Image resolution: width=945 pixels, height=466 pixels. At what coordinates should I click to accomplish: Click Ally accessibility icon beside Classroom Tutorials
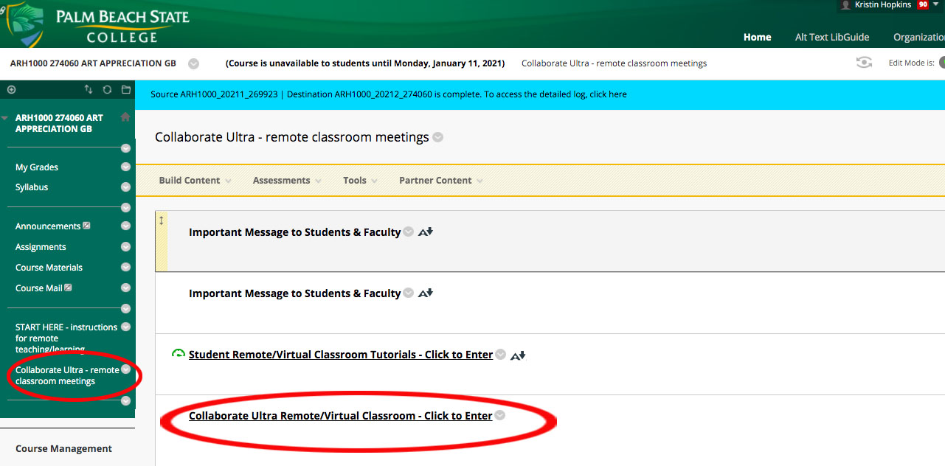(x=518, y=355)
